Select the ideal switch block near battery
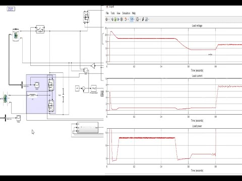This screenshot has height=181, width=242. click(40, 29)
